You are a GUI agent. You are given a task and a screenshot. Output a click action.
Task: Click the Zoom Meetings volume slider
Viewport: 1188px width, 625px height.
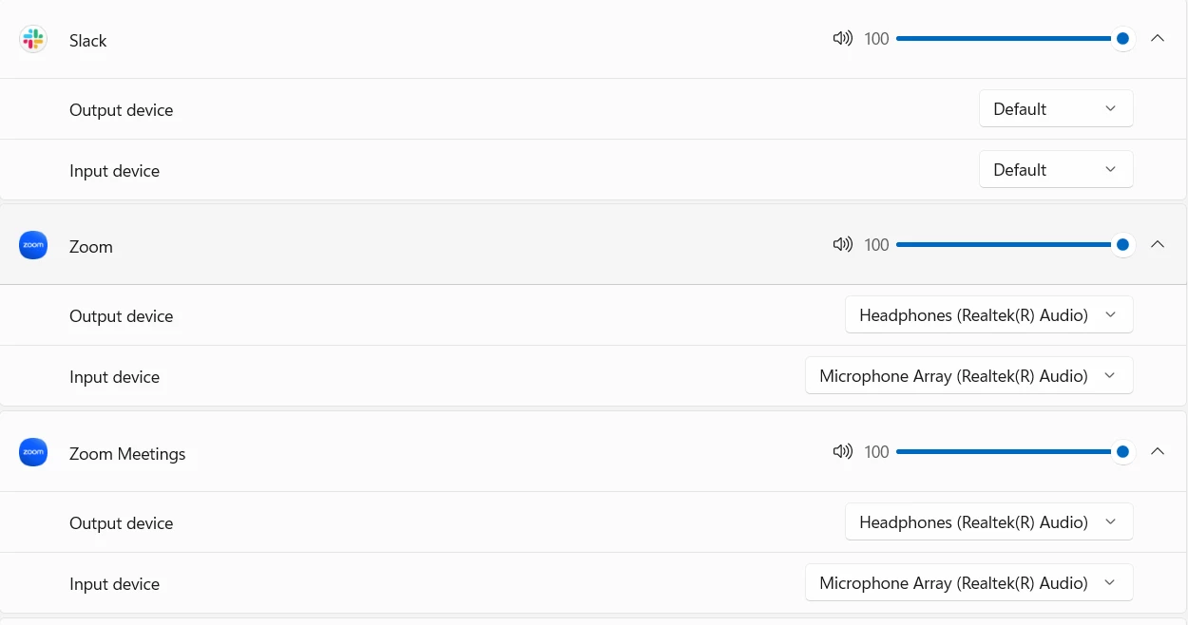pos(1014,452)
